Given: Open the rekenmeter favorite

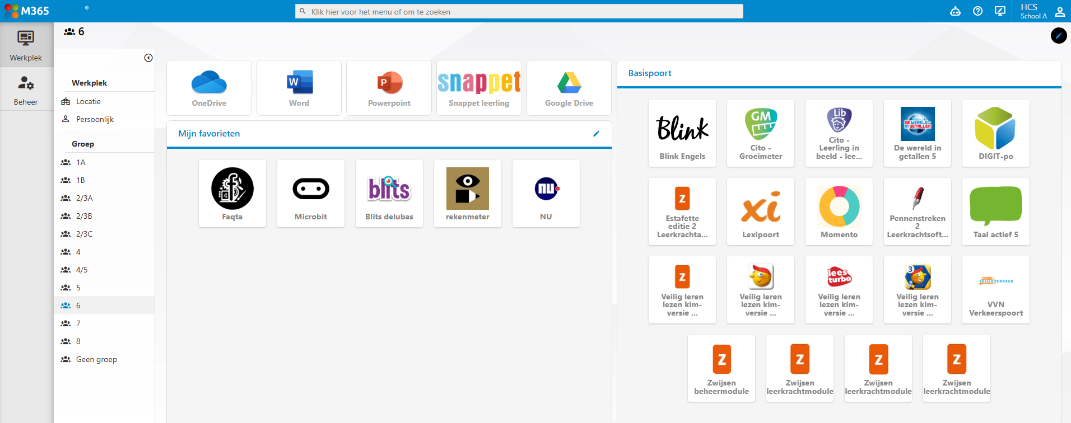Looking at the screenshot, I should click(468, 194).
